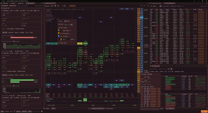Toggle the Stop Orders checkbox
Screen dimensions: 208x113
[61, 34]
